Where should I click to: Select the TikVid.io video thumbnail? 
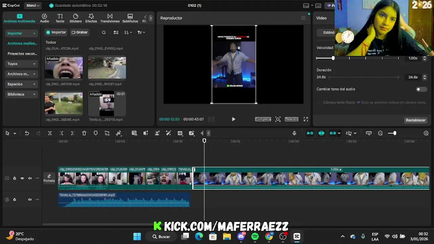tap(107, 104)
